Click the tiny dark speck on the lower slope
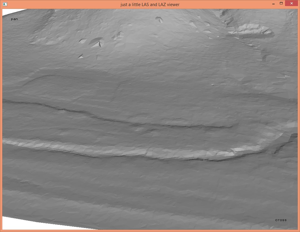This screenshot has width=300, height=232. pos(144,197)
